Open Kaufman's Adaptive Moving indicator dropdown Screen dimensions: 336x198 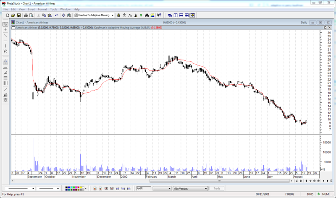113,15
